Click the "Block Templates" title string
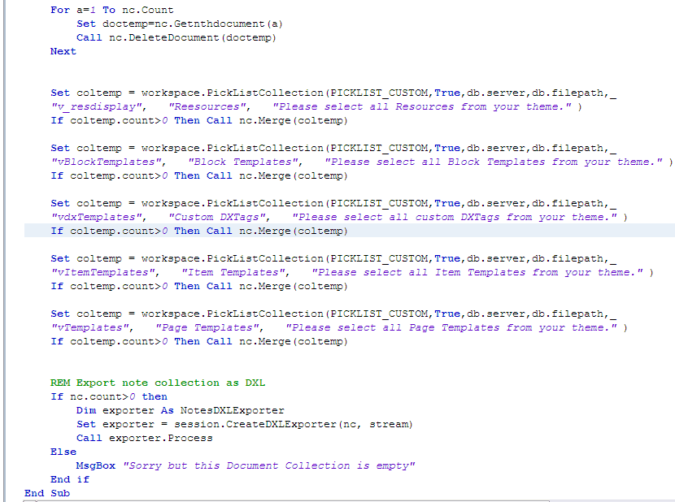The image size is (675, 502). [246, 162]
